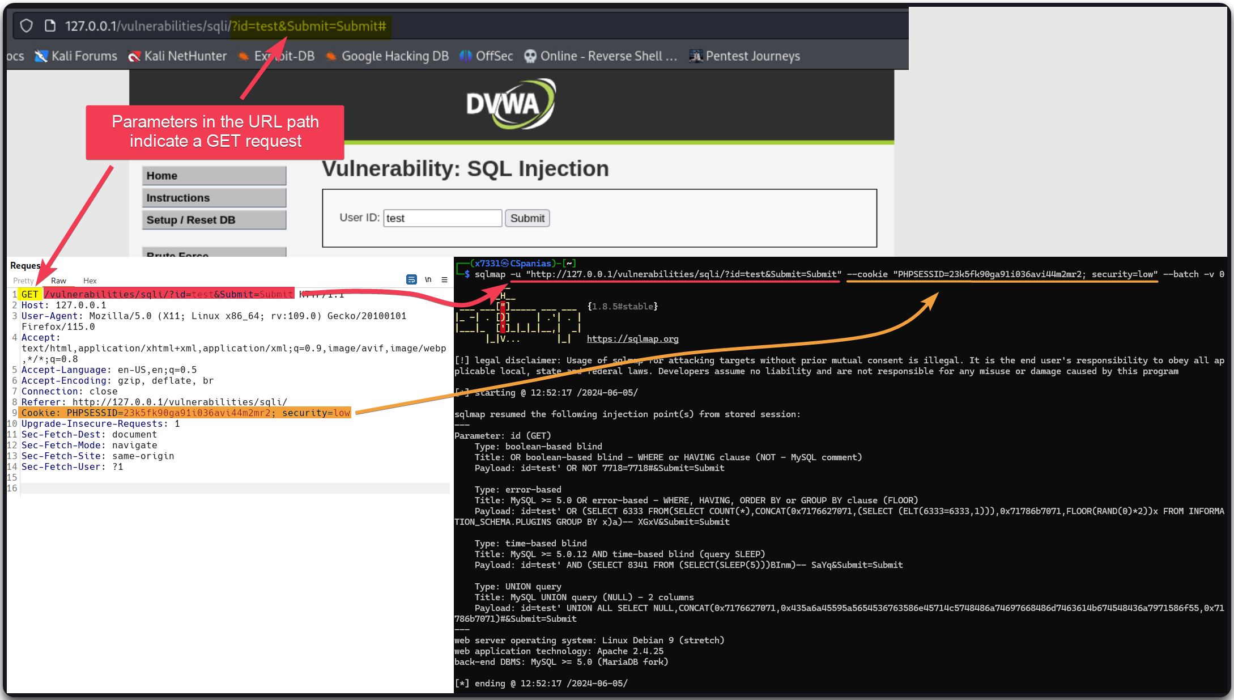Open the Exploit-DB bookmark

click(x=276, y=56)
